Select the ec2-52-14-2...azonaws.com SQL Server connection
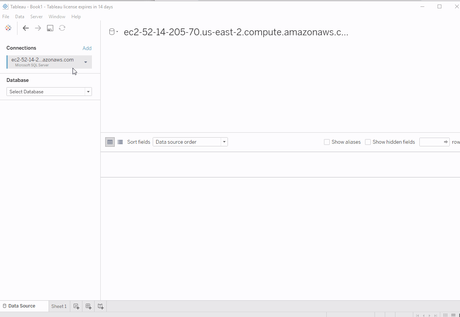 tap(49, 62)
